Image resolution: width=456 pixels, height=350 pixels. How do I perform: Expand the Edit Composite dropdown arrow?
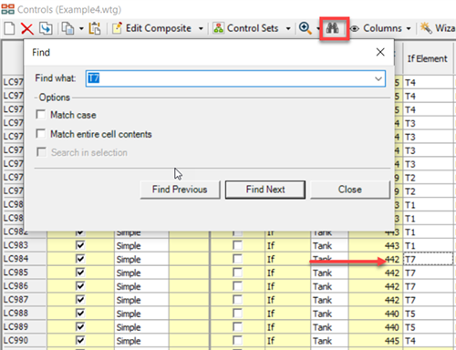point(201,29)
